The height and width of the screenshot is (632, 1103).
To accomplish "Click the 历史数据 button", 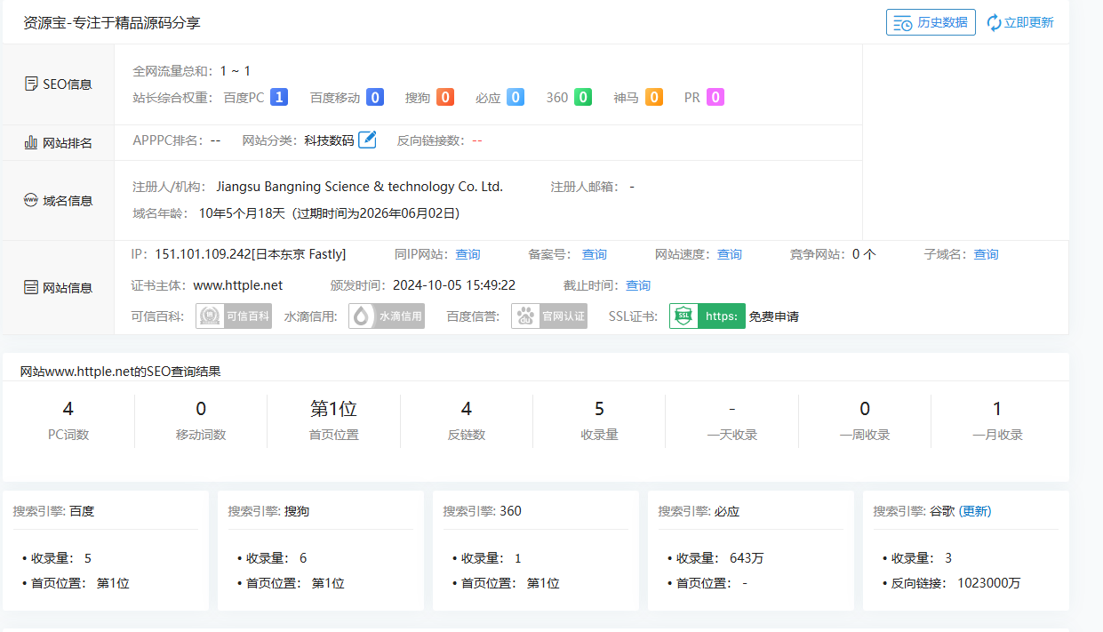I will click(x=931, y=22).
